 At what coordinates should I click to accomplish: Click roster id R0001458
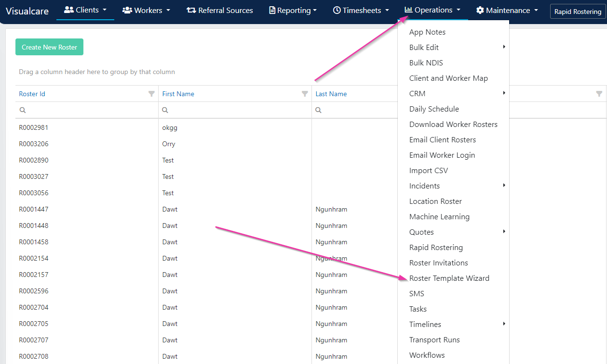[34, 242]
